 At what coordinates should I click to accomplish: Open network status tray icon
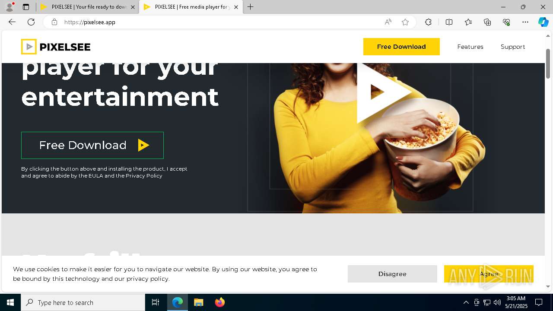(487, 302)
